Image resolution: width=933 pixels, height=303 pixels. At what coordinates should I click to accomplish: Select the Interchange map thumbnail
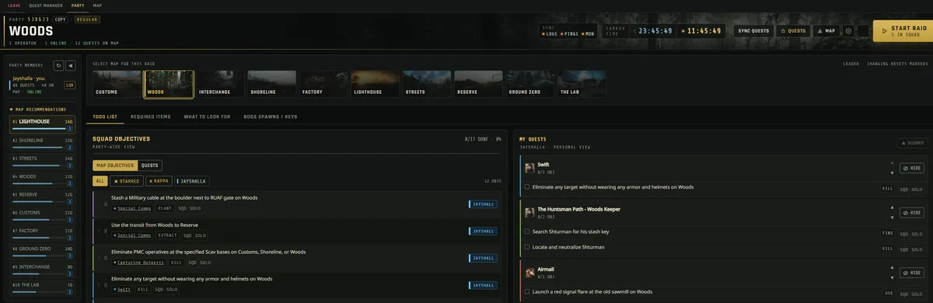[220, 85]
